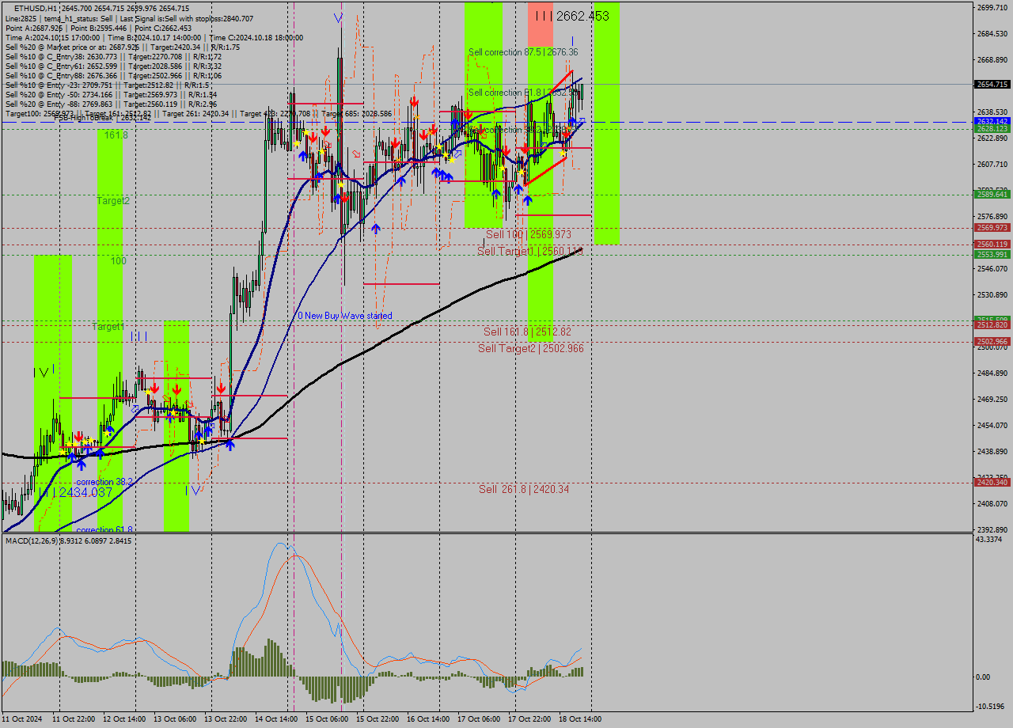
Task: Select the 'Sell %10 @ C_Entry61' line
Action: click(x=113, y=66)
